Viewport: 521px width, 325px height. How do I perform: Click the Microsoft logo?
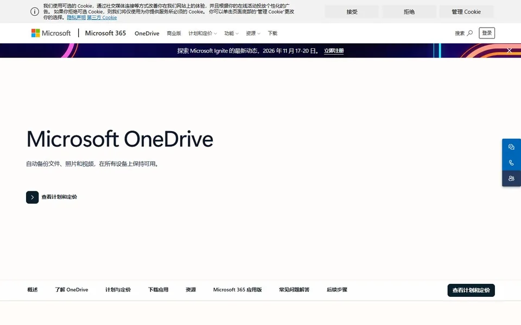point(51,33)
